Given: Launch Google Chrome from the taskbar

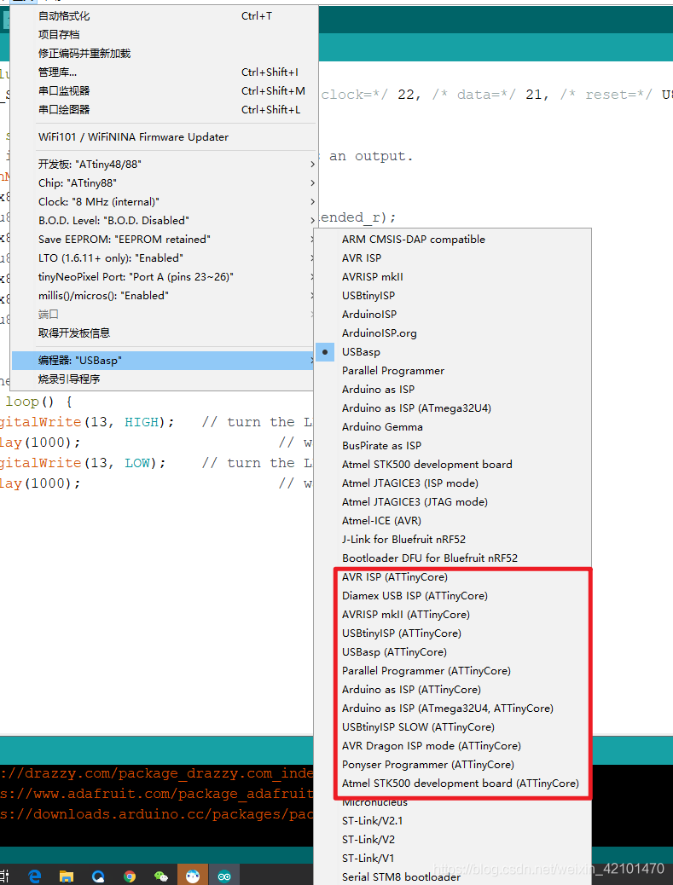Looking at the screenshot, I should click(x=130, y=876).
